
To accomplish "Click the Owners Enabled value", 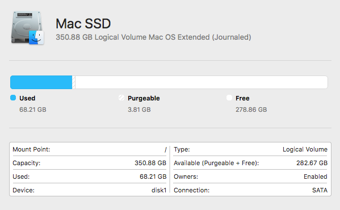I will coord(315,177).
